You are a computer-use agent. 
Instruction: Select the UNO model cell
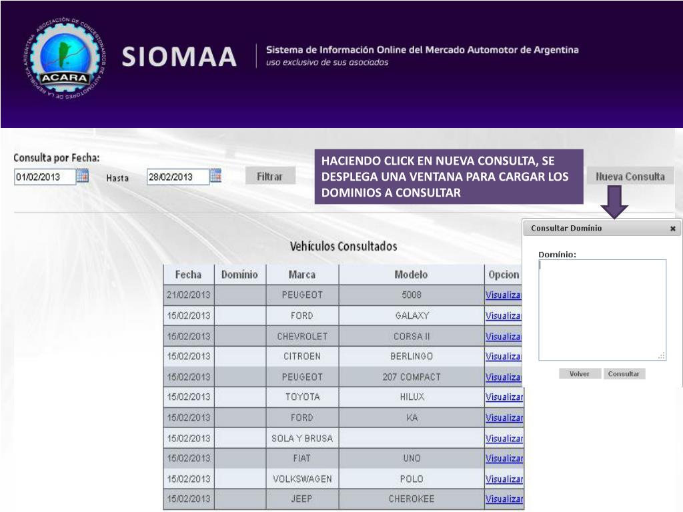coord(411,459)
